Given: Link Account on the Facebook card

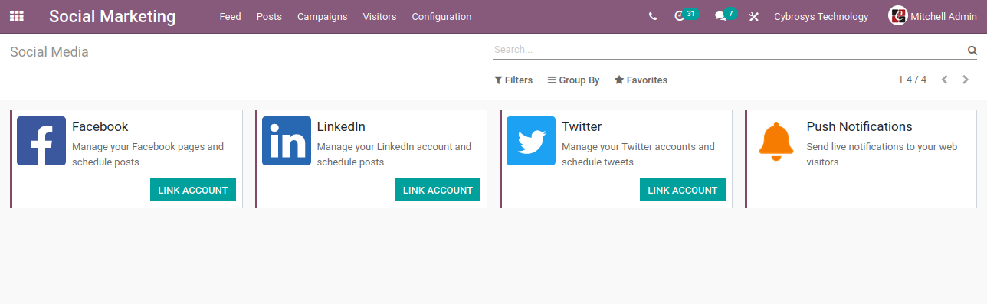Looking at the screenshot, I should click(193, 190).
